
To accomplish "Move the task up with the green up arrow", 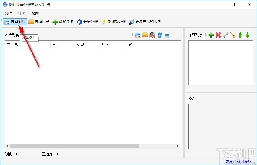I will coord(240,35).
